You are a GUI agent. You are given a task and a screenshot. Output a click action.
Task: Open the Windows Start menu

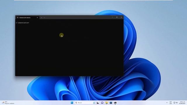pyautogui.click(x=72, y=103)
